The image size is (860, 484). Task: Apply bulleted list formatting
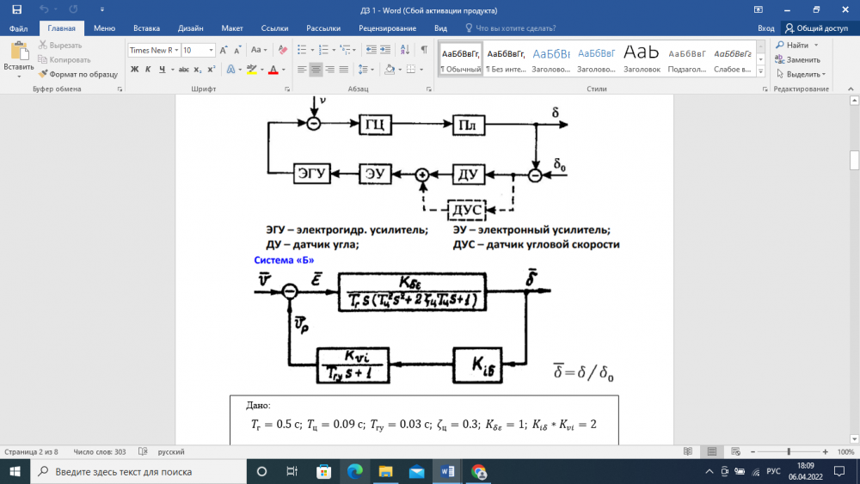[302, 50]
